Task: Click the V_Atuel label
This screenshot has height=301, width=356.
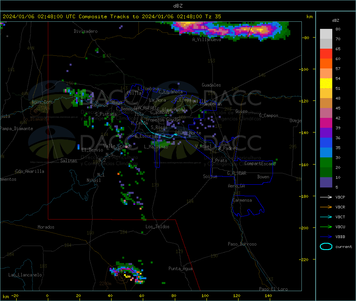Action: [203, 146]
